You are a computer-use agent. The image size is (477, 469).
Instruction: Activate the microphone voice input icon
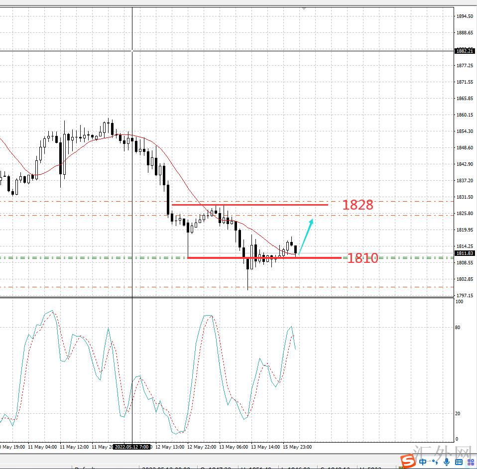[447, 462]
